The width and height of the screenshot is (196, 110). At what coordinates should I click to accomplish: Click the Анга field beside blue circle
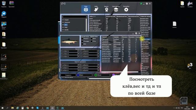point(86,75)
